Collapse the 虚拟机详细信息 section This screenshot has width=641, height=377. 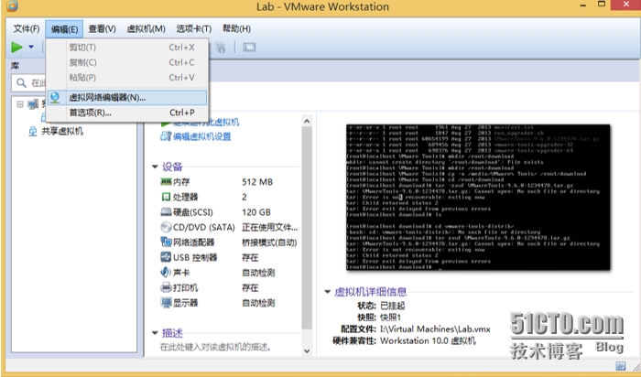click(328, 292)
